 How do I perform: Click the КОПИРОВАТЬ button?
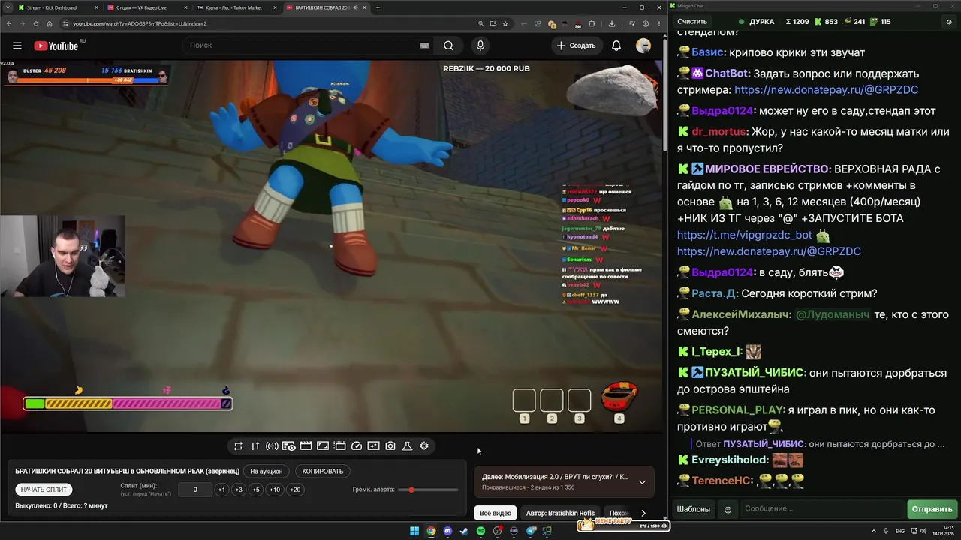pos(323,472)
